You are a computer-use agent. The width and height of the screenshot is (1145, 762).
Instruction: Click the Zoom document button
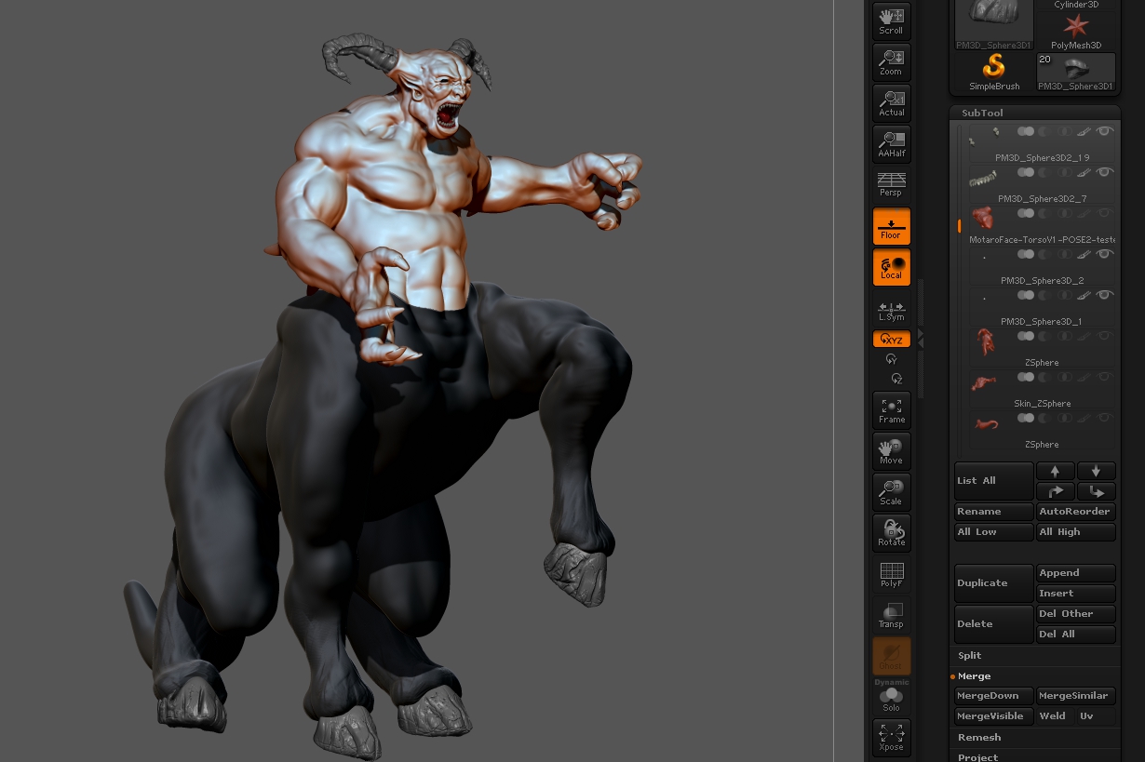(891, 62)
